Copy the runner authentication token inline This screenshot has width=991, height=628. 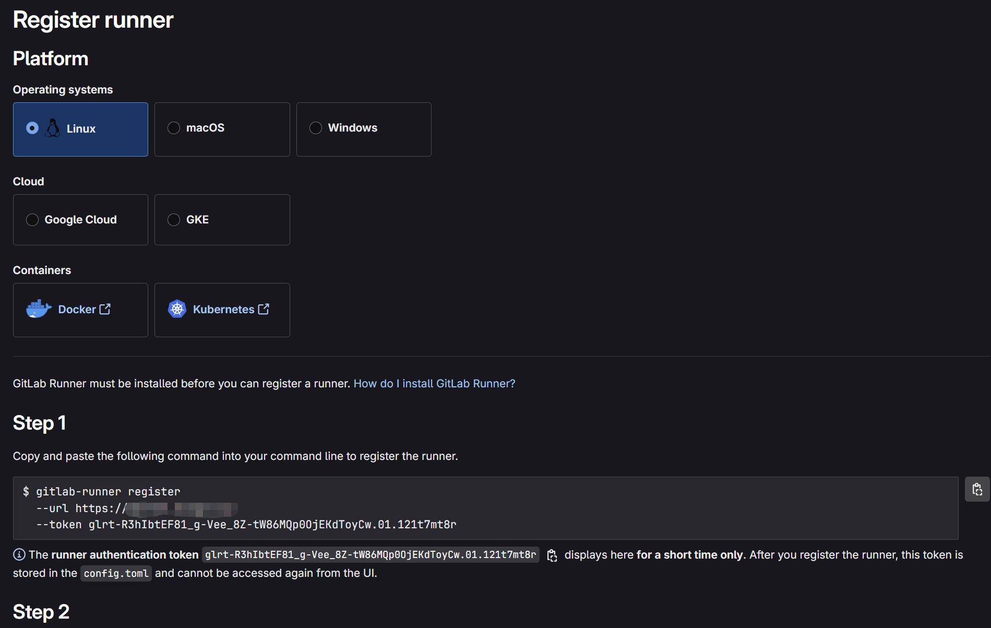[552, 555]
